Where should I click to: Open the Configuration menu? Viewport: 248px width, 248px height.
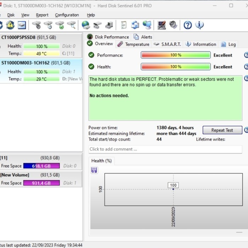point(67,15)
